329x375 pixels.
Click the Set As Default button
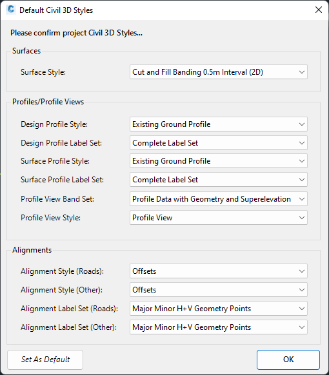[45, 360]
